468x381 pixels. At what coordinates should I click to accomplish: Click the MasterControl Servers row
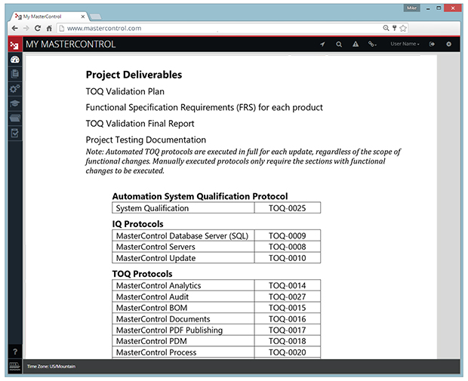click(183, 247)
